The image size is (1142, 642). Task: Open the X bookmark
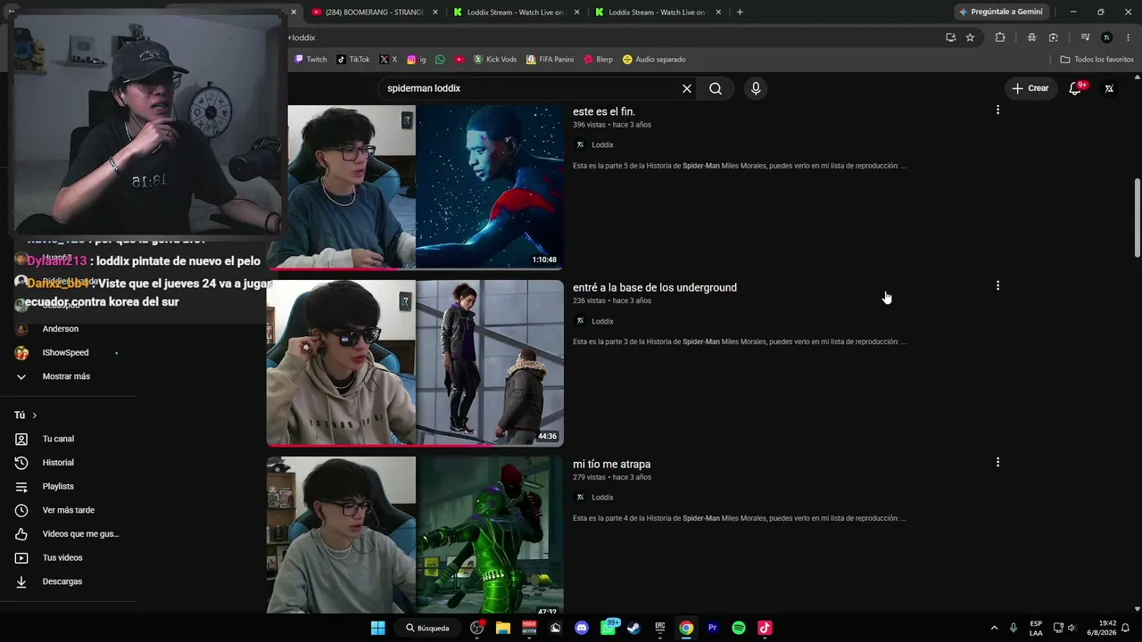388,59
